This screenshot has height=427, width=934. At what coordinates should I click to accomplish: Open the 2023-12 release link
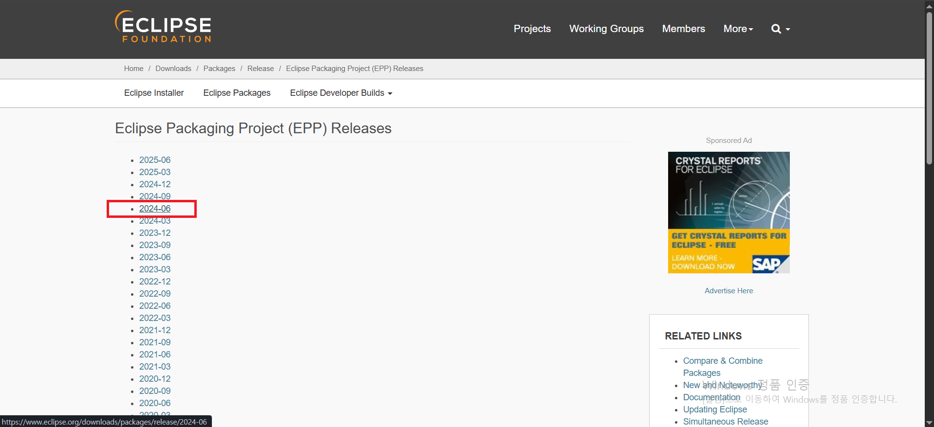point(155,233)
